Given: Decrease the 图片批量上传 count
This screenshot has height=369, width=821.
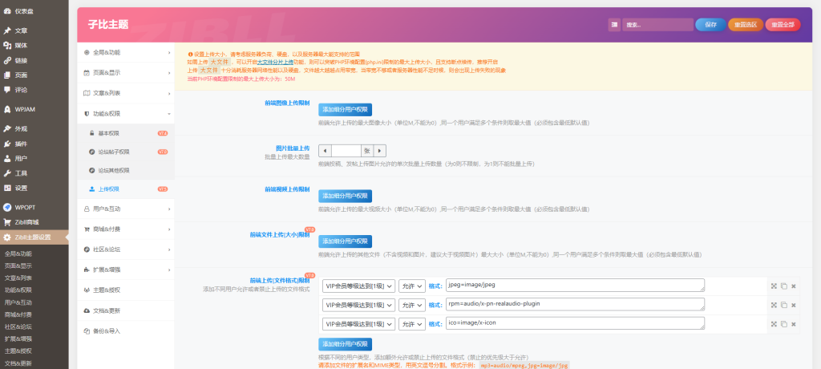Looking at the screenshot, I should point(326,151).
